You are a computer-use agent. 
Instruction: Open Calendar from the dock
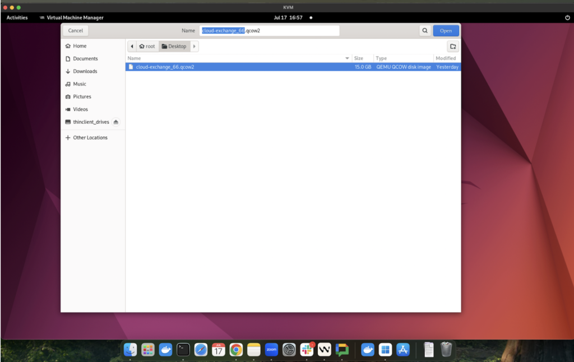(x=219, y=350)
